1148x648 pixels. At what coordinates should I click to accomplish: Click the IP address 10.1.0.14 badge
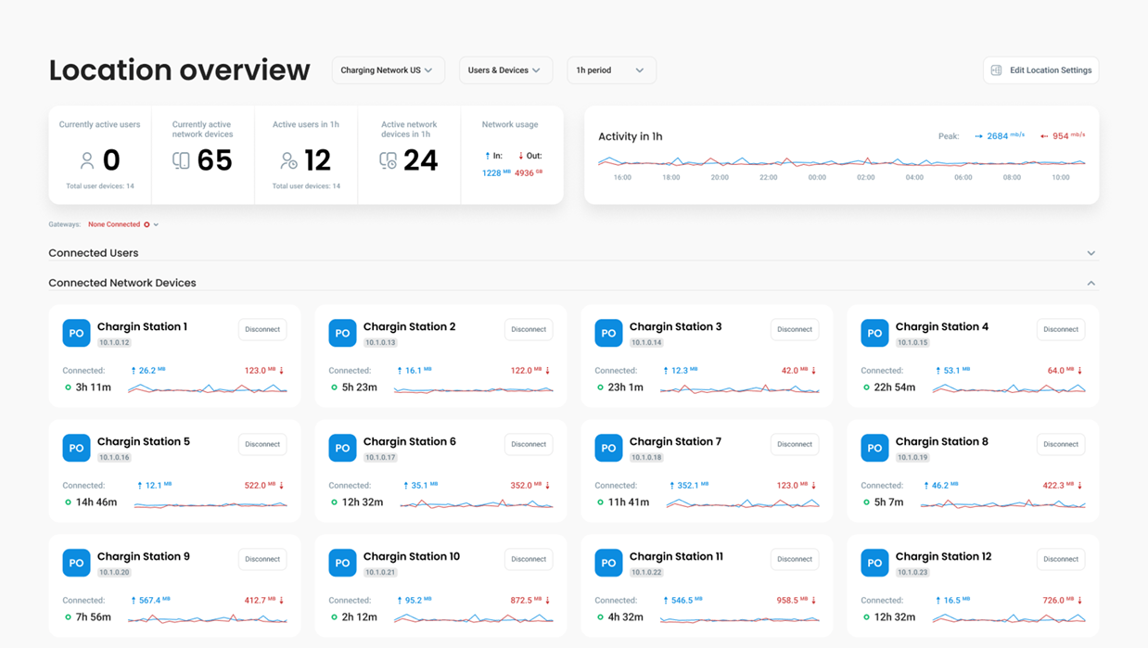[646, 343]
